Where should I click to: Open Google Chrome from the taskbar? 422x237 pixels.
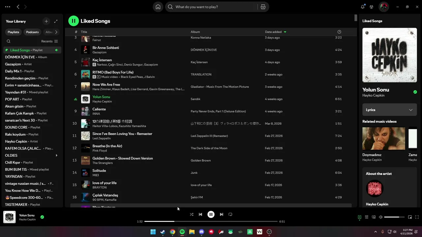tap(172, 232)
